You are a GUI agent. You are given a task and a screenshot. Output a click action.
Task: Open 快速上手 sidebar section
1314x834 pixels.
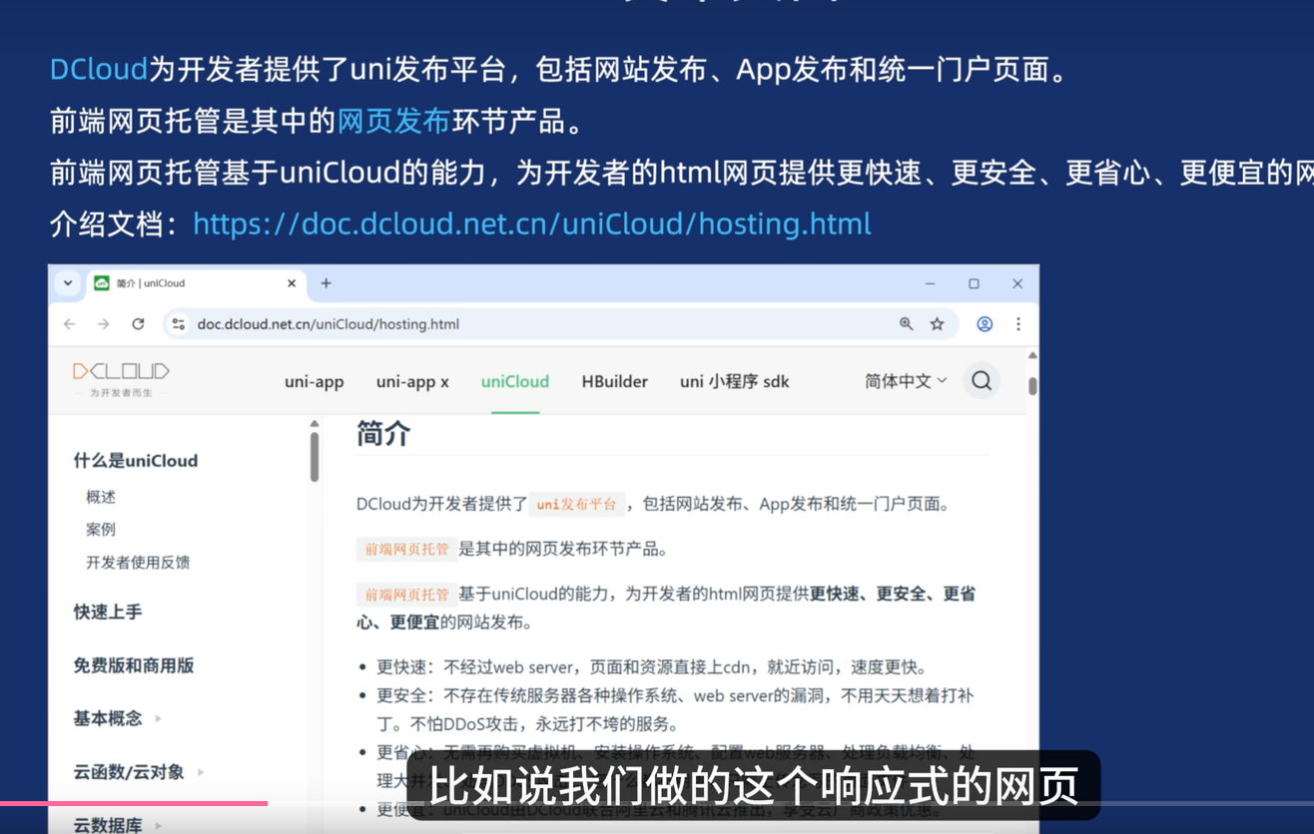point(108,613)
